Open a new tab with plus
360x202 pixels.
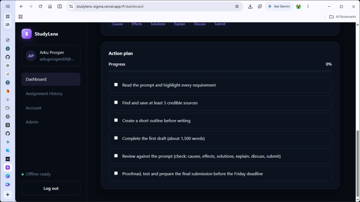pyautogui.click(x=8, y=194)
